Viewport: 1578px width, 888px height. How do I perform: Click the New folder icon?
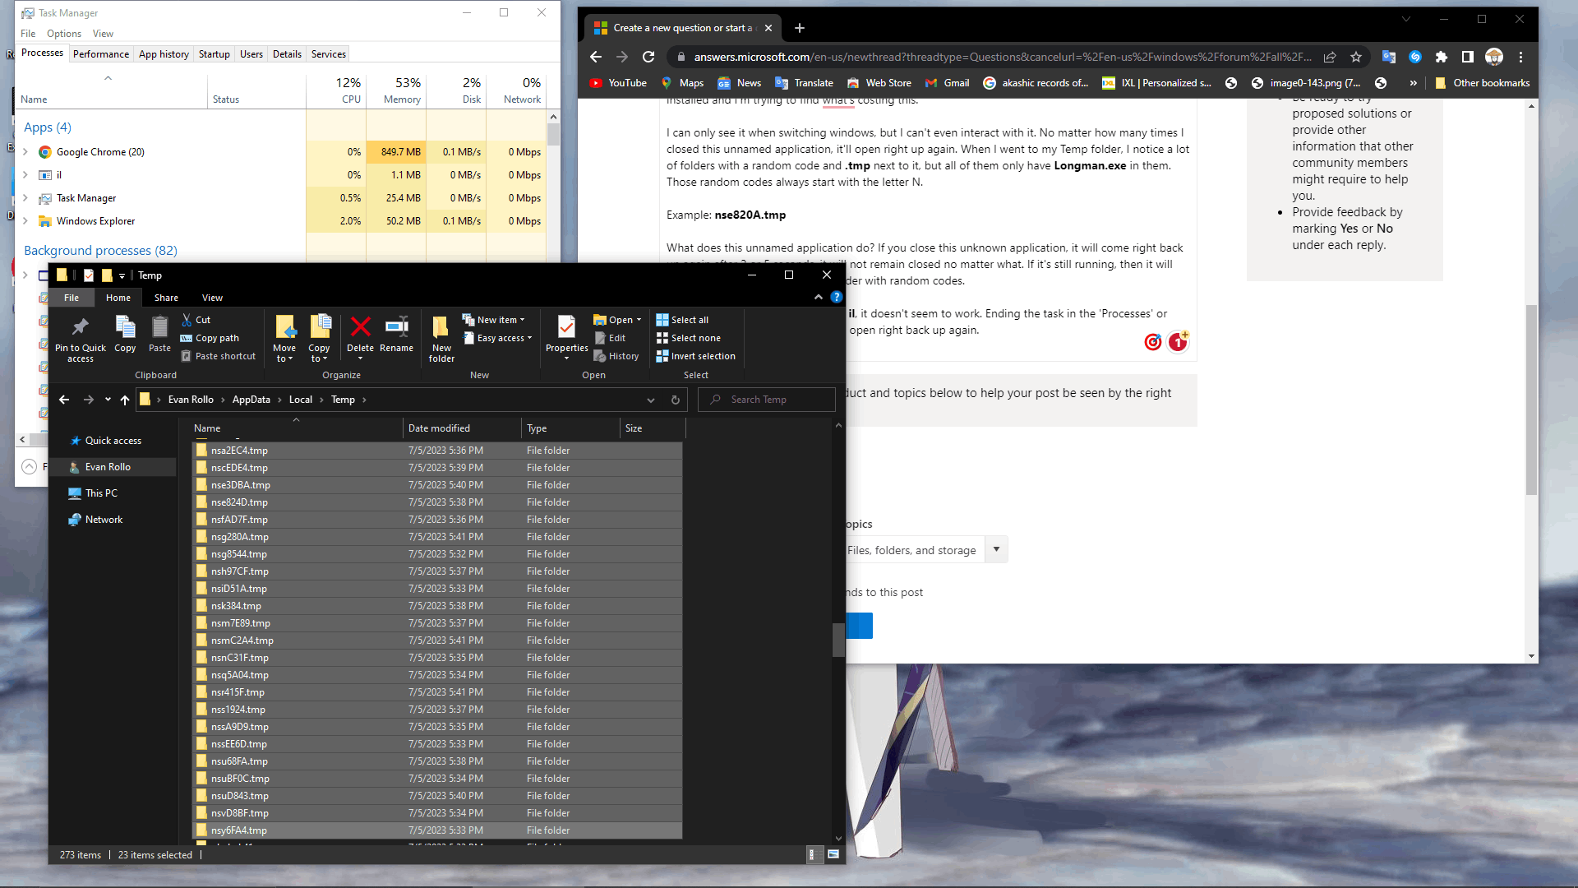click(x=441, y=326)
